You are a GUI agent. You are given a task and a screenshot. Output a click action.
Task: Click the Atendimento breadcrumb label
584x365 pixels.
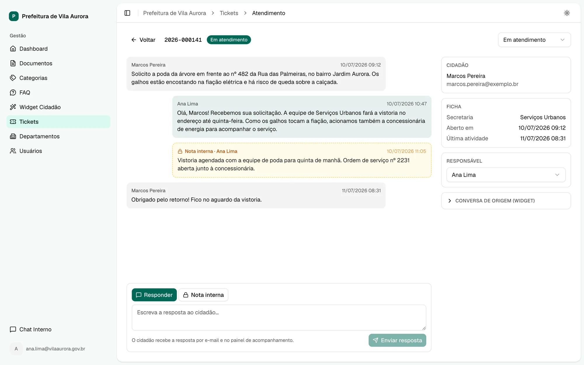(268, 13)
